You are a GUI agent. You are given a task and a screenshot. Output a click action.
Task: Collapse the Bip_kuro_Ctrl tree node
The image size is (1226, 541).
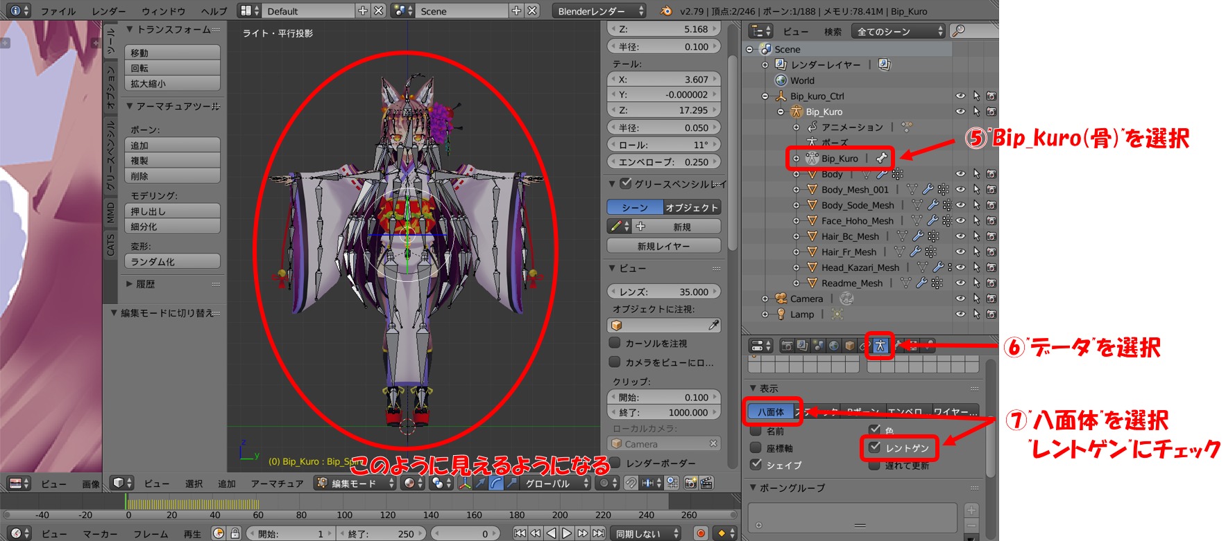[765, 96]
